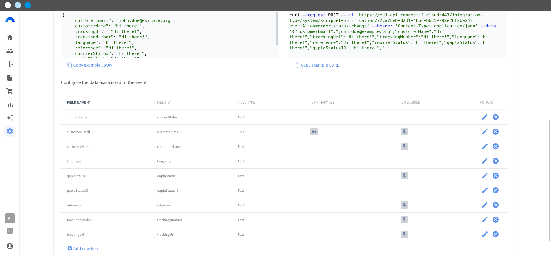Click the Connectif logo in sidebar
The width and height of the screenshot is (551, 255).
click(10, 20)
